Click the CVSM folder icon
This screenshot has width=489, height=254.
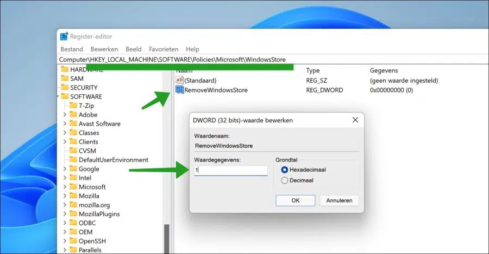[x=73, y=151]
